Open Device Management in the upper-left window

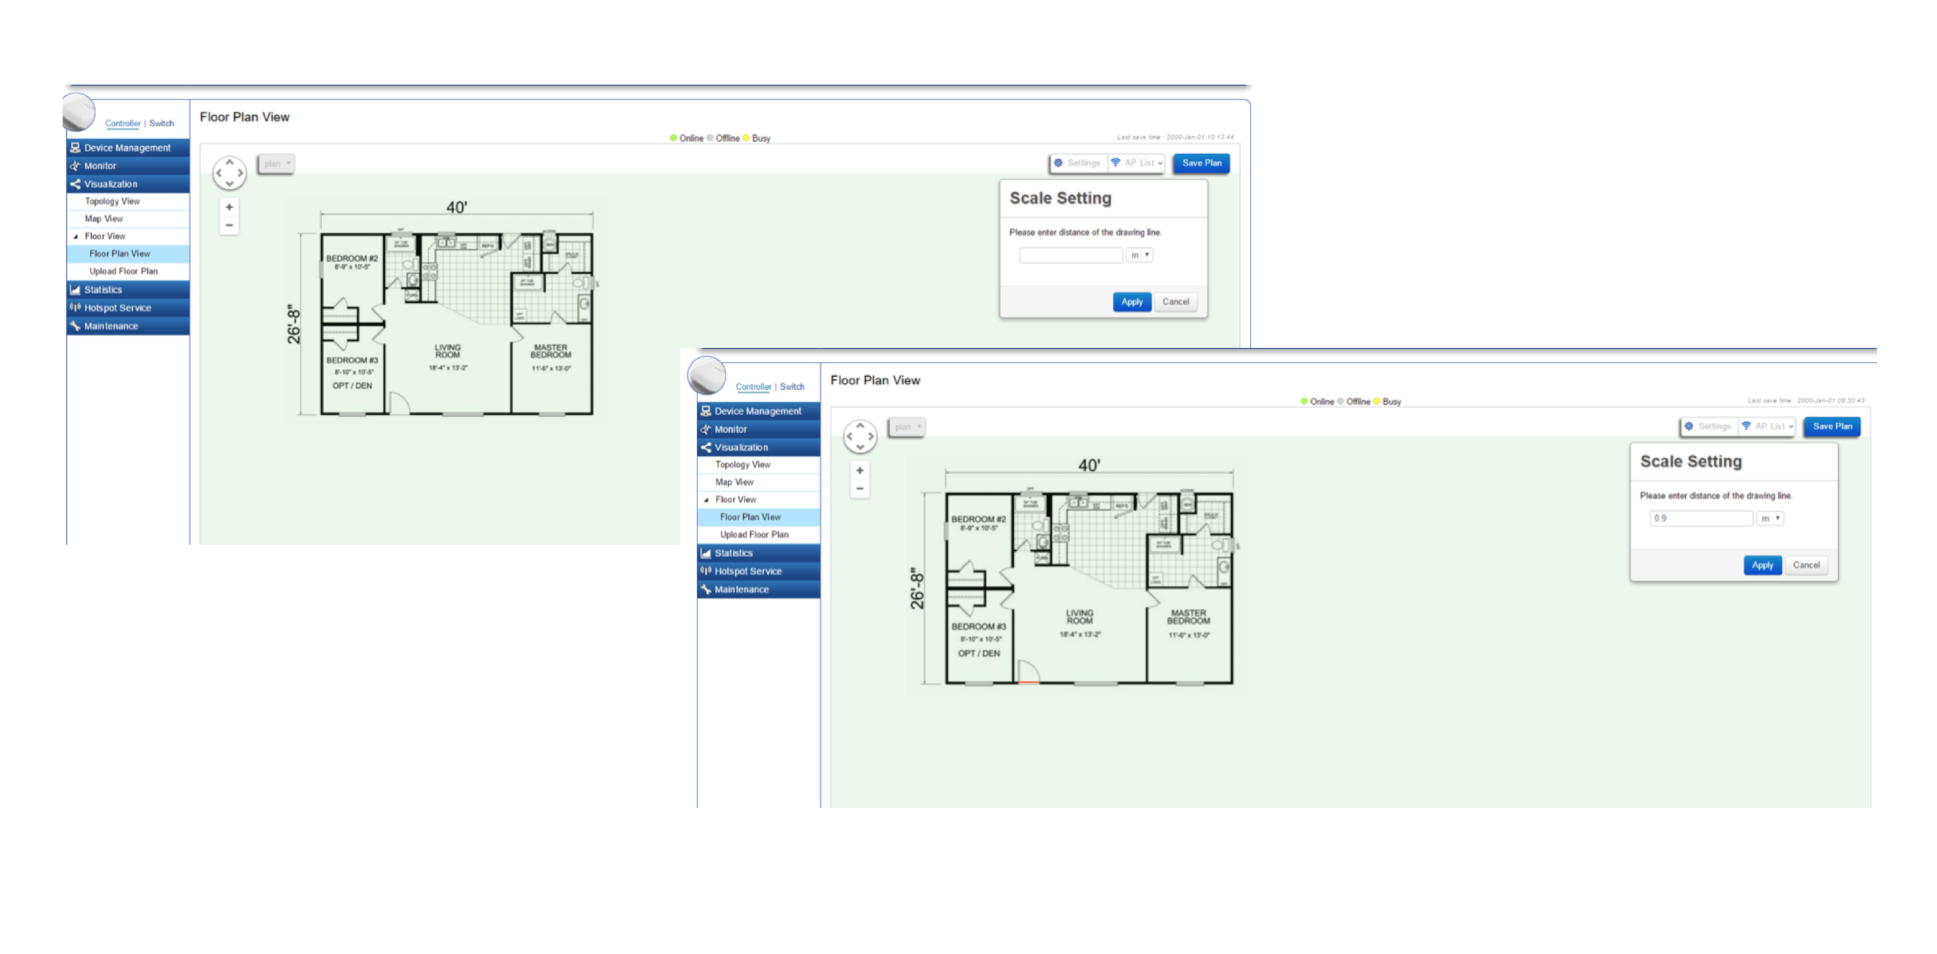coord(128,147)
